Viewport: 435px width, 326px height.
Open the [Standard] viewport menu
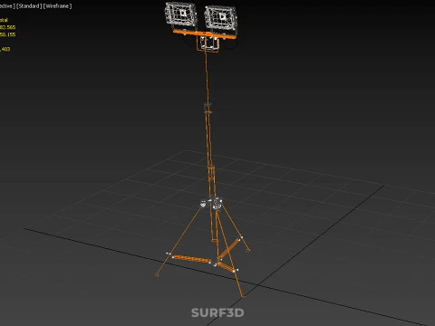click(x=29, y=6)
